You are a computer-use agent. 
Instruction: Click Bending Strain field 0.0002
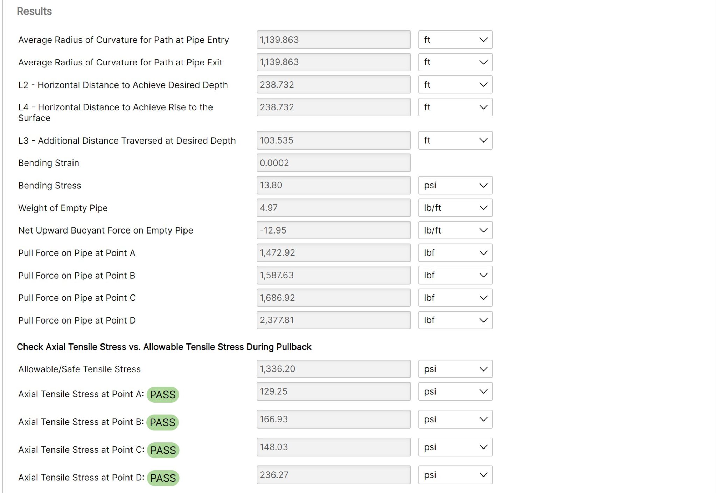coord(333,162)
